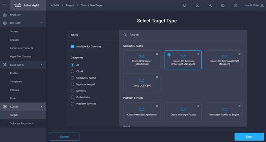Choose Cisco UCS Domain (UCSM Managed) card
Viewport: 266px width, 142px height.
(224, 60)
